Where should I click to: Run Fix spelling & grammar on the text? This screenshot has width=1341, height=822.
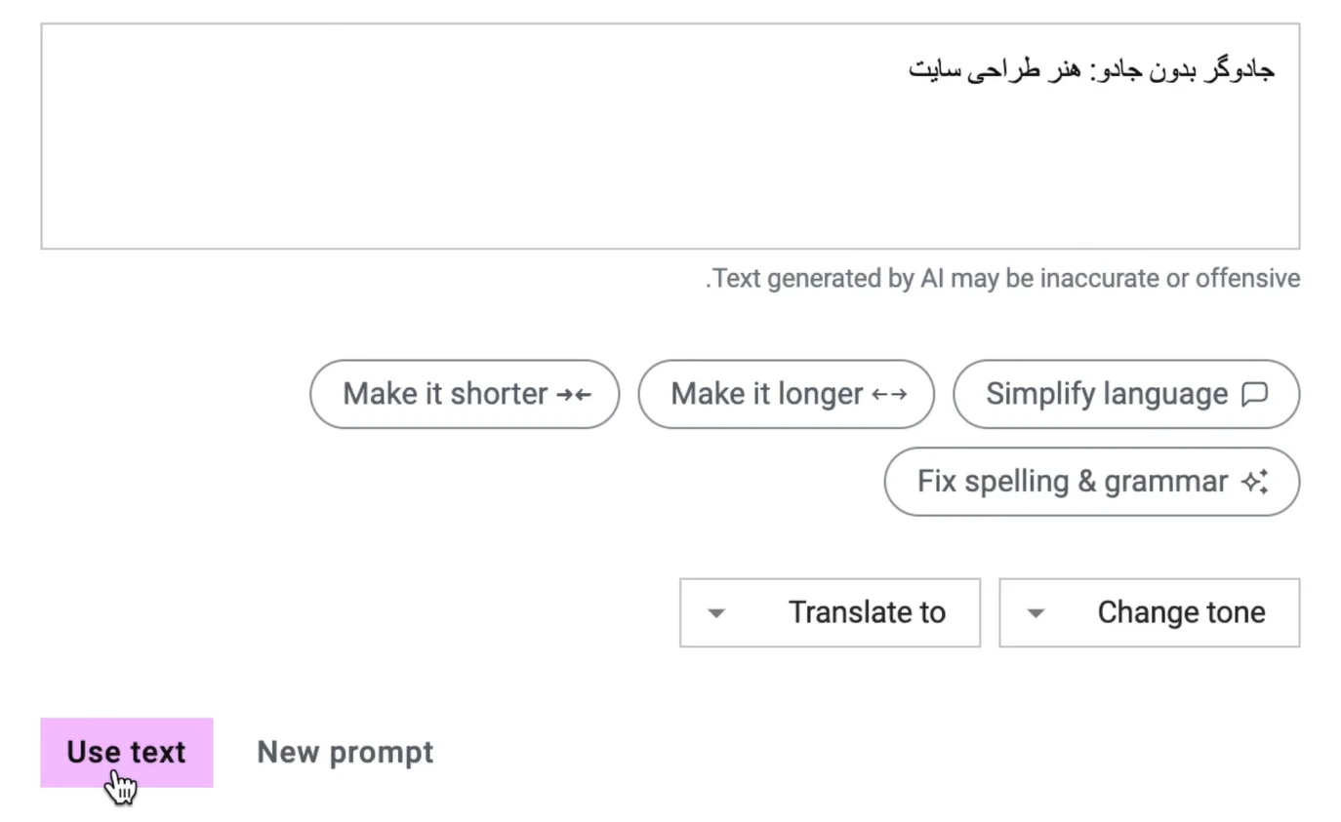pyautogui.click(x=1090, y=481)
